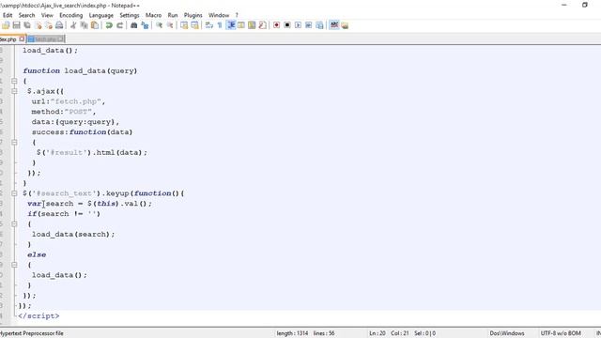Click the 'Ln : 20' status bar entry
This screenshot has width=601, height=338.
click(378, 333)
